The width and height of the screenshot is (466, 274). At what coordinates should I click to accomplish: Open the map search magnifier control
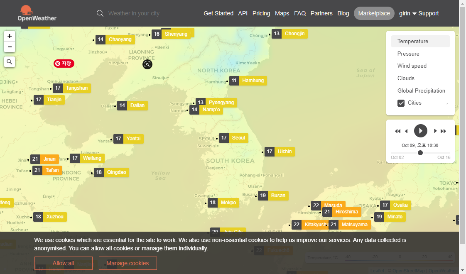point(10,62)
